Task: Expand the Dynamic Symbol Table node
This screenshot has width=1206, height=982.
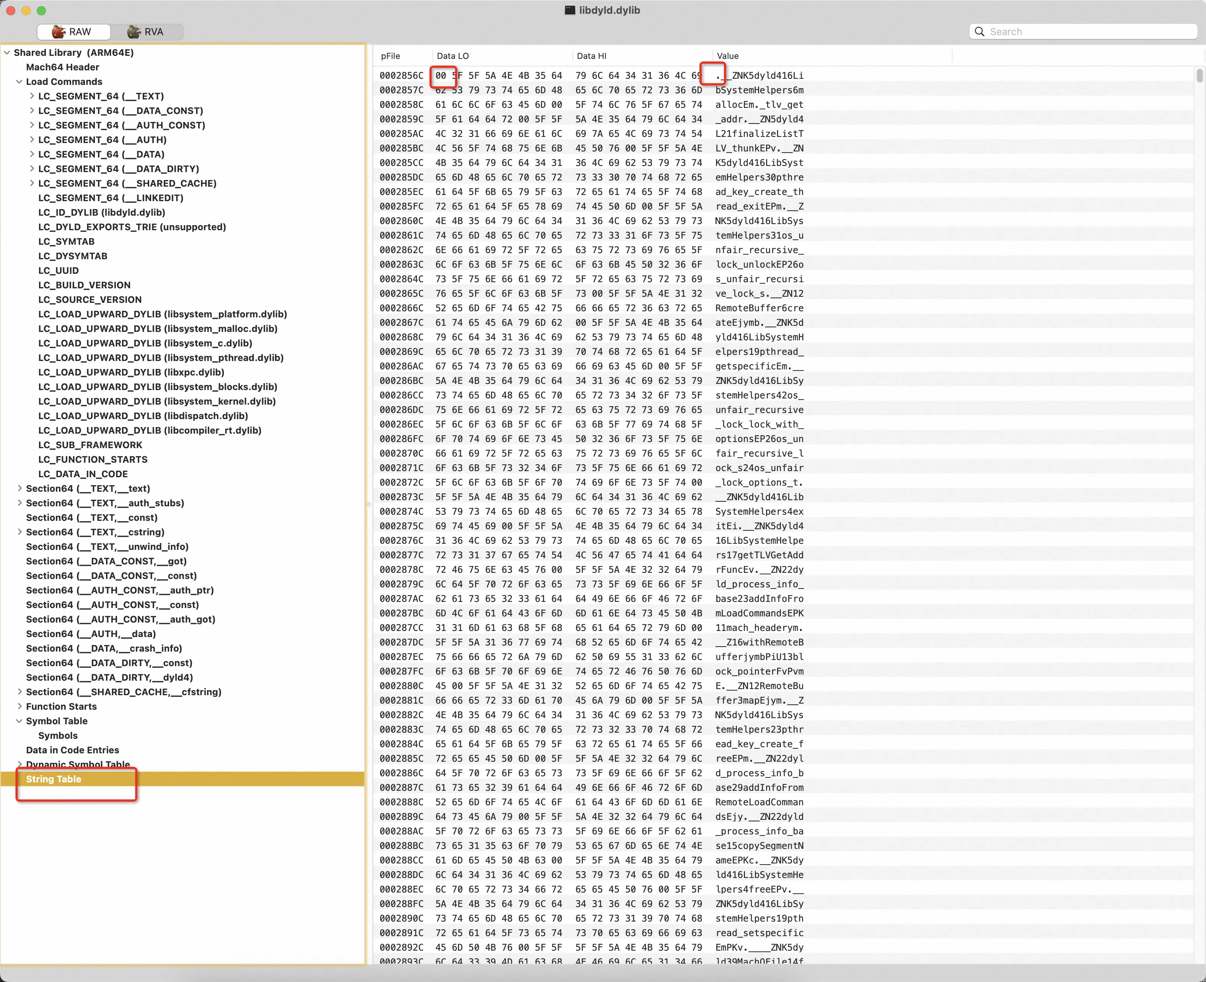Action: click(x=19, y=764)
